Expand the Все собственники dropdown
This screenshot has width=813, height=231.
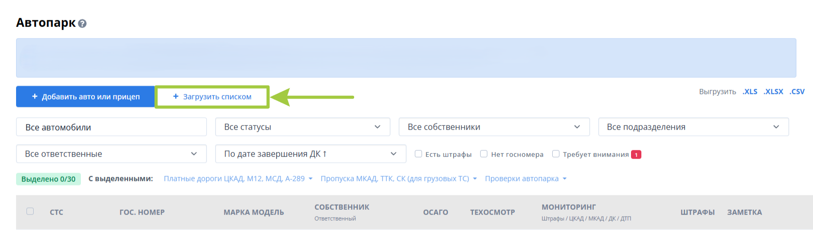click(x=494, y=127)
